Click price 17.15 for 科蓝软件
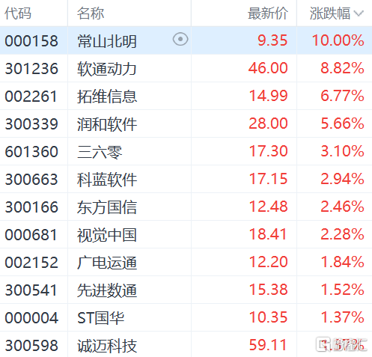Image resolution: width=372 pixels, height=357 pixels. pyautogui.click(x=269, y=179)
